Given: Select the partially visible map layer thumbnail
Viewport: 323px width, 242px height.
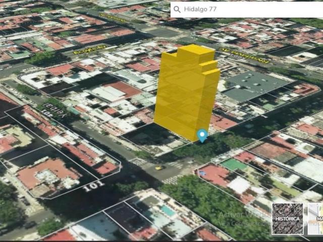Looking at the screenshot, I should click(315, 219).
